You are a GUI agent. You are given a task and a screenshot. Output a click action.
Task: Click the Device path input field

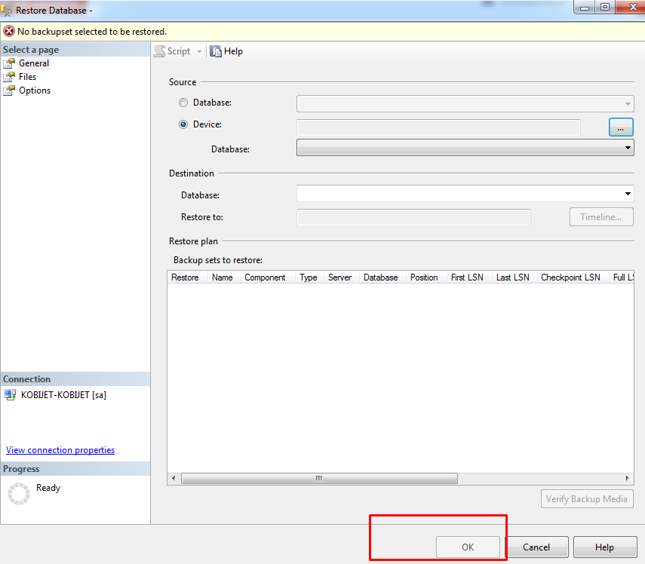coord(438,127)
